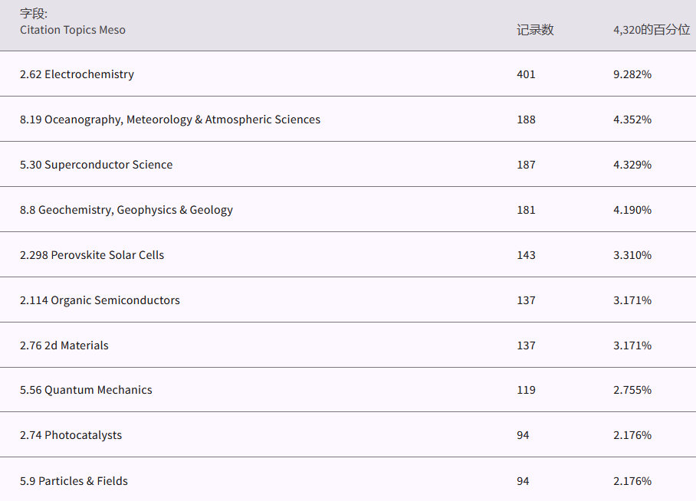
Task: Select the 2.298 Perovskite Solar Cells topic
Action: (92, 255)
